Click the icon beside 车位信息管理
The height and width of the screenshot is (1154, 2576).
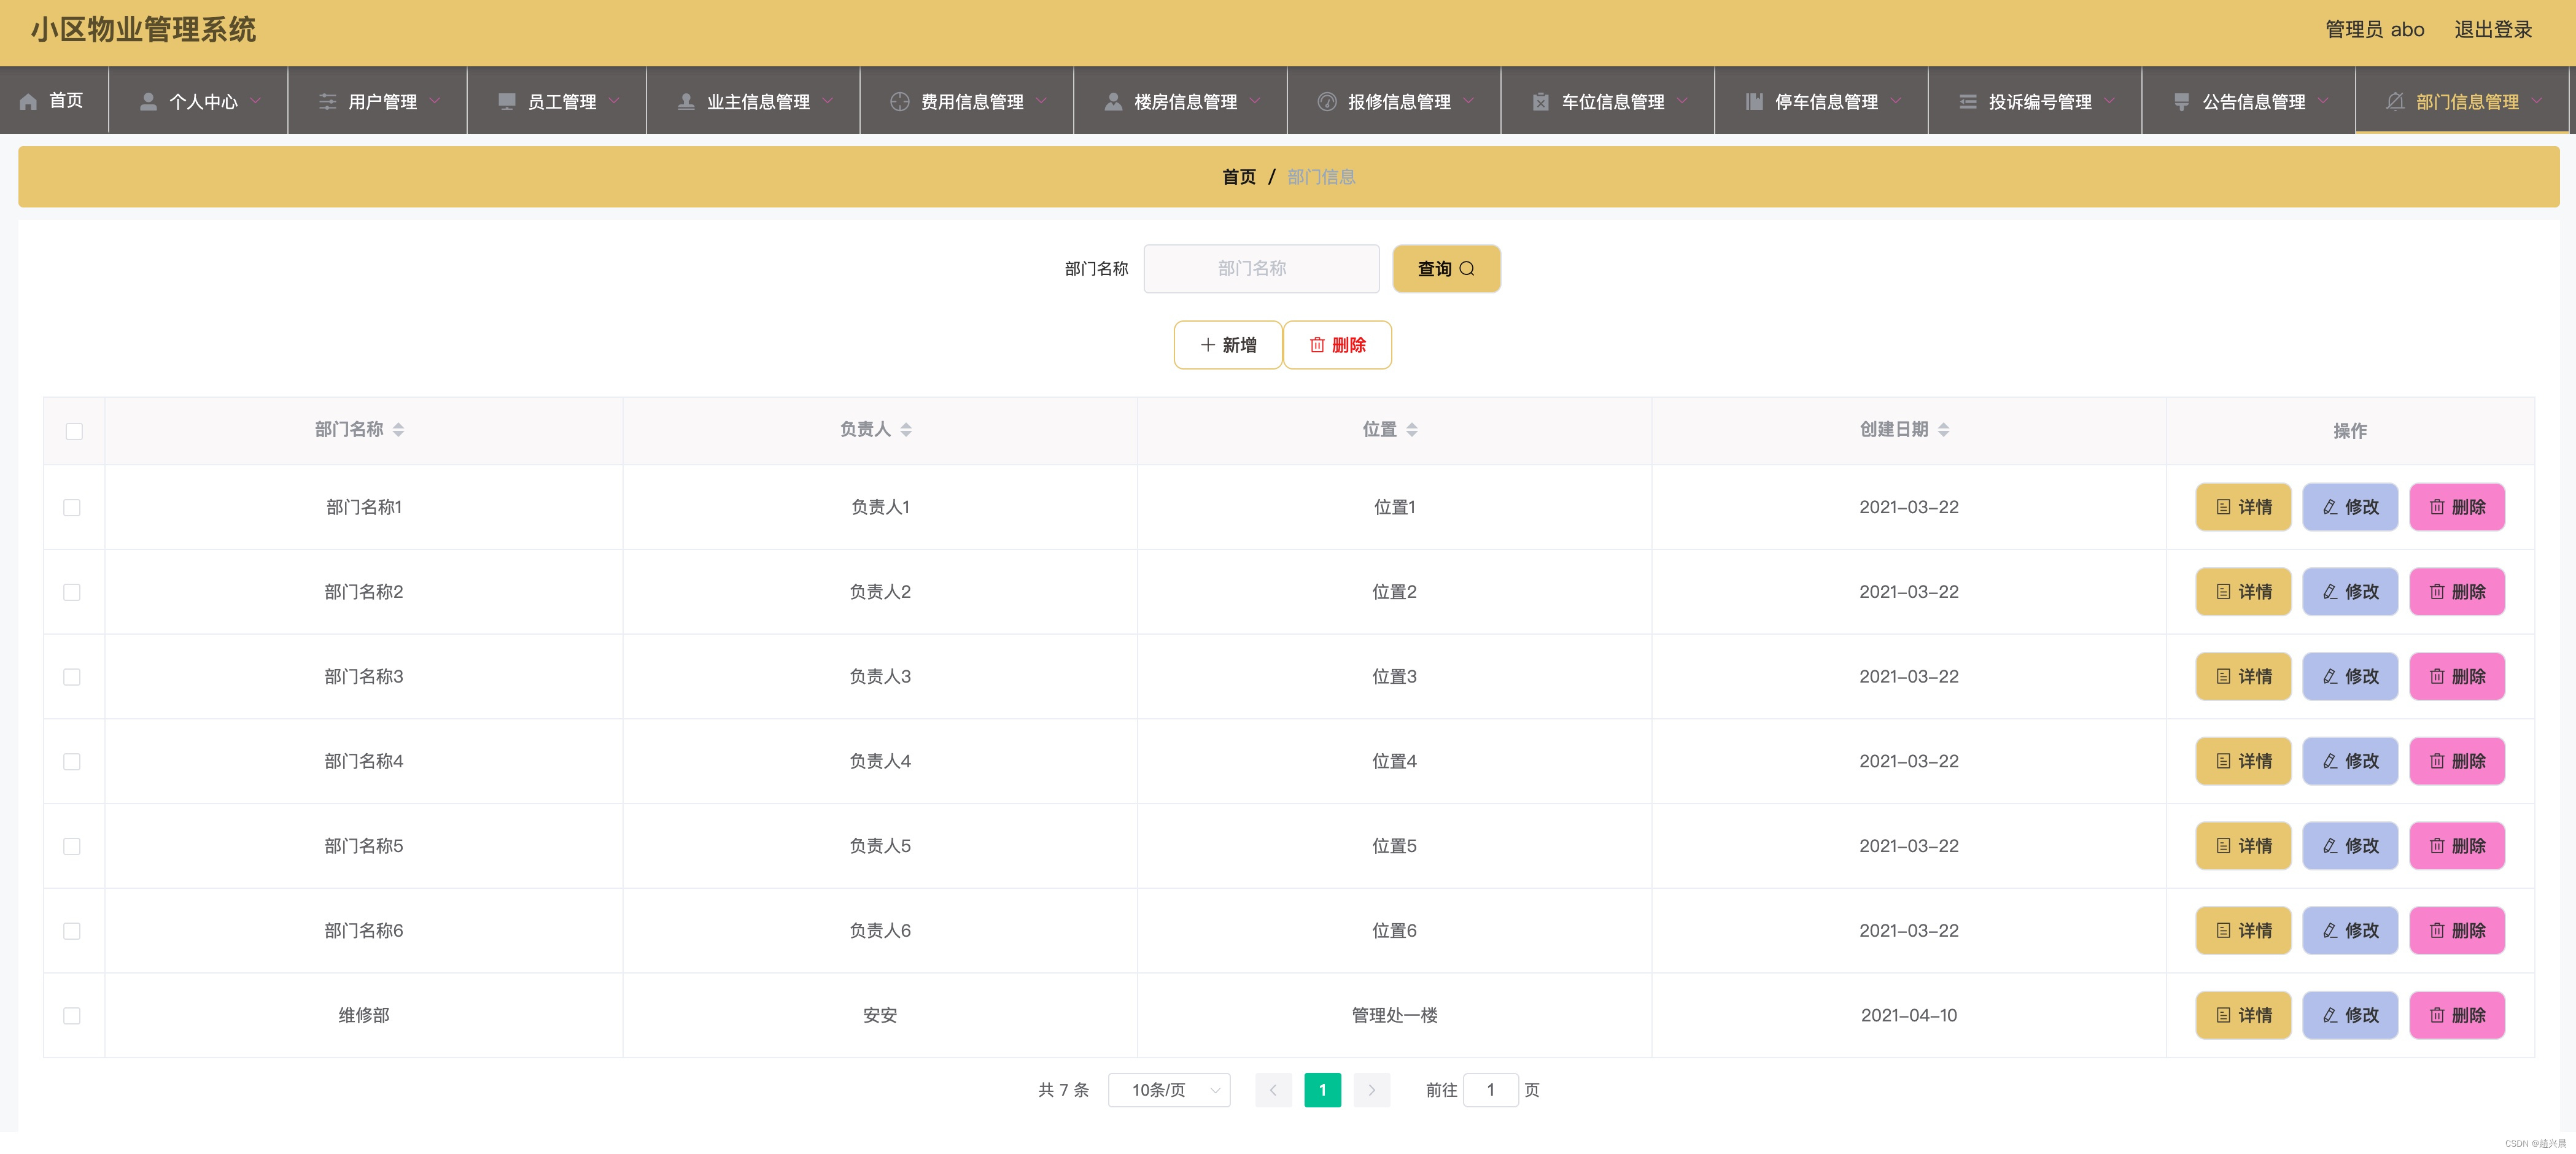[1541, 101]
